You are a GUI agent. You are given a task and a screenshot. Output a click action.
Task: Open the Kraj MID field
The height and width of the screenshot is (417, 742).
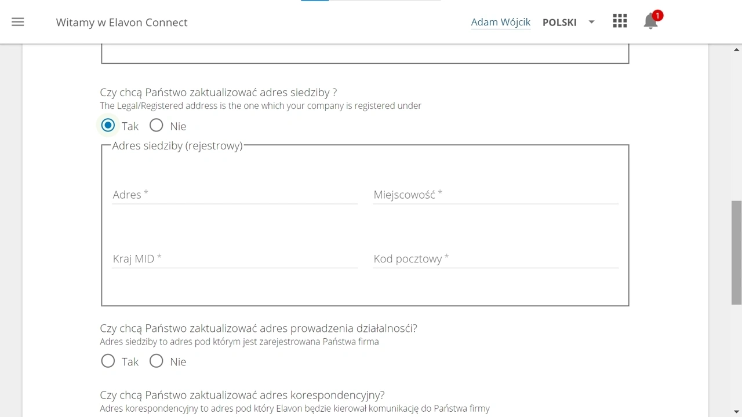coord(235,258)
